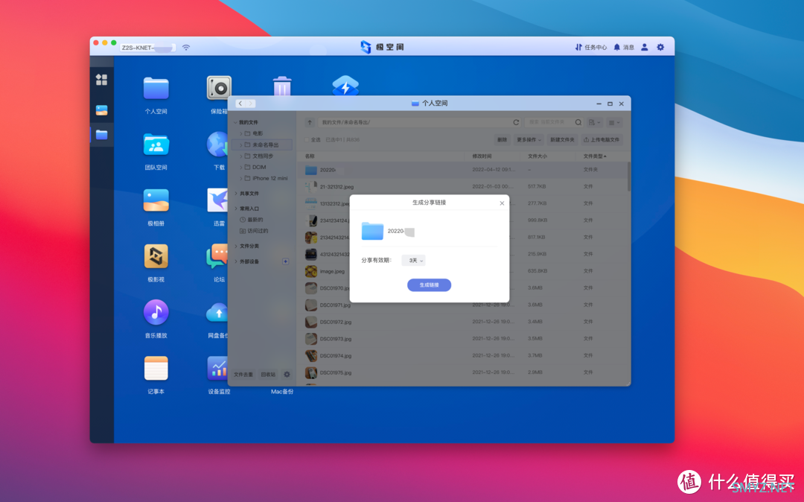Open the 团队空间 desktop app icon
Image resolution: width=804 pixels, height=502 pixels.
click(156, 144)
